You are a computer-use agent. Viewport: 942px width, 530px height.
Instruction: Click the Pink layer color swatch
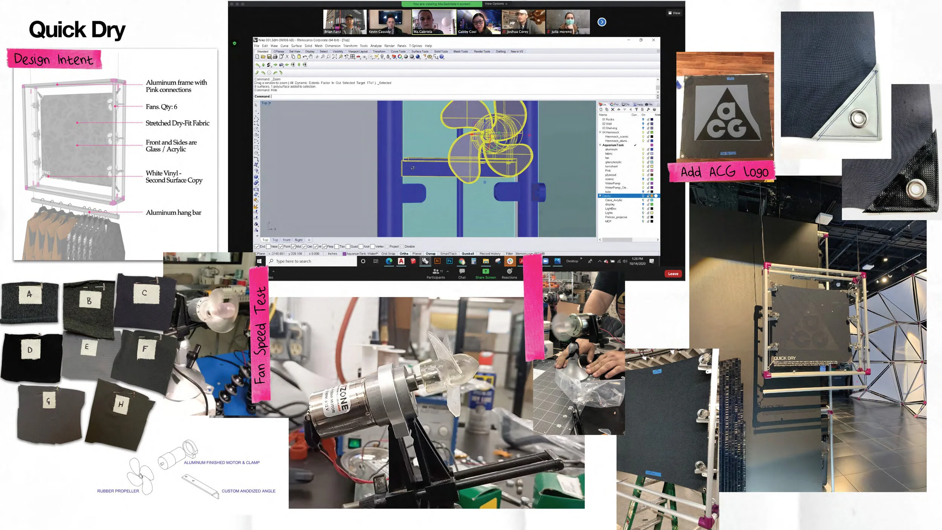pyautogui.click(x=651, y=171)
